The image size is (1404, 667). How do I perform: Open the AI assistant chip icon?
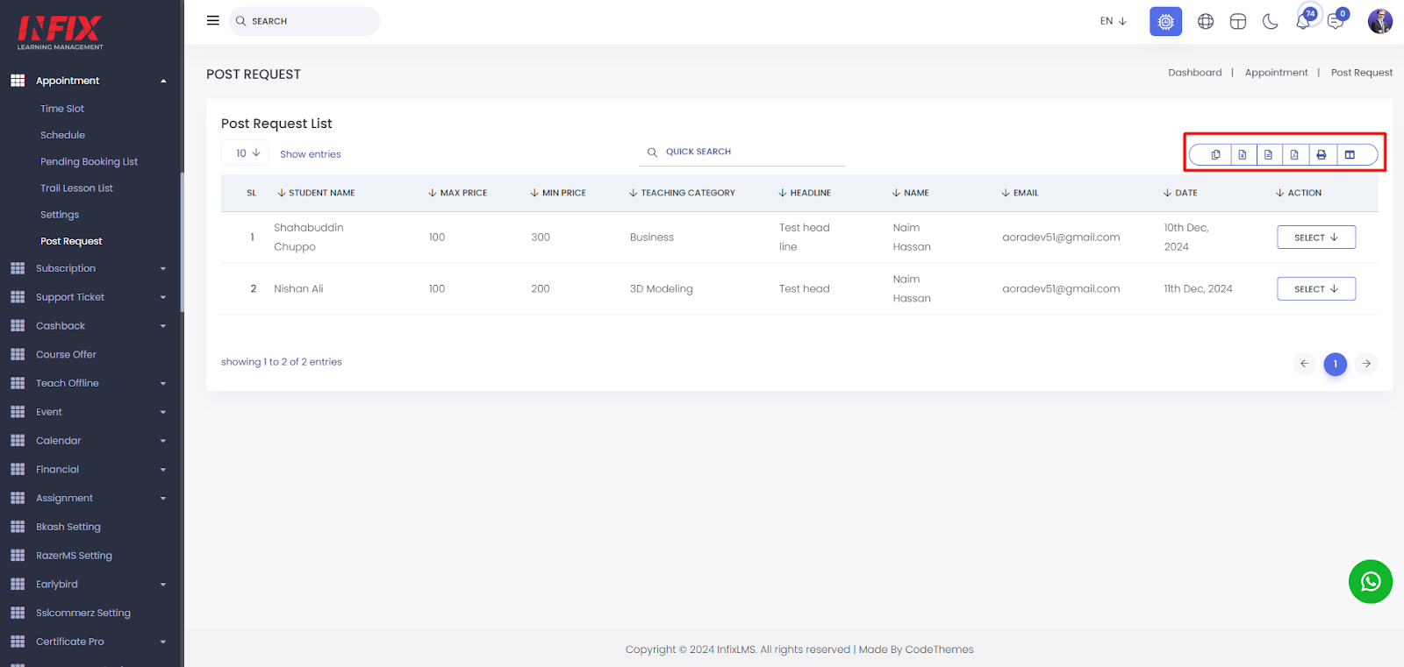(x=1165, y=22)
